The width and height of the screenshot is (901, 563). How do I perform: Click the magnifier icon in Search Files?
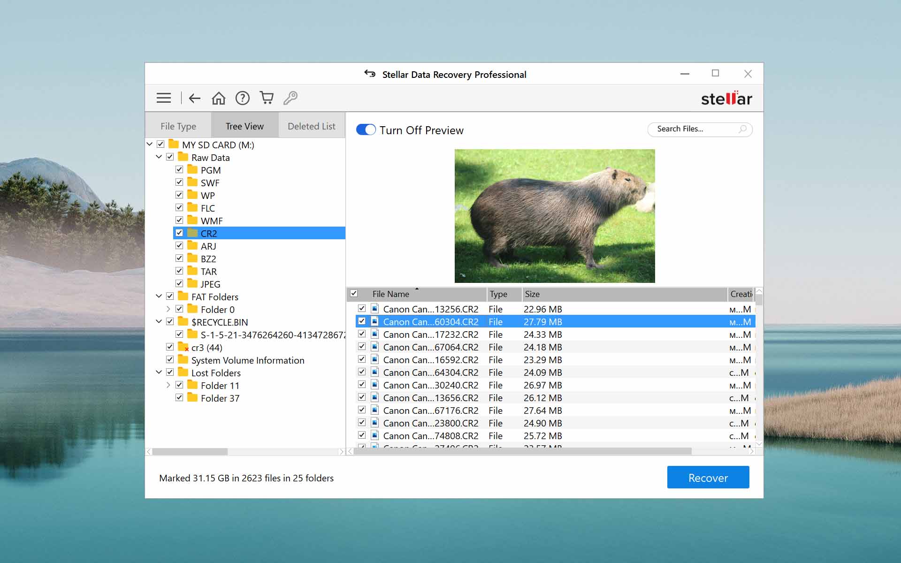[742, 129]
